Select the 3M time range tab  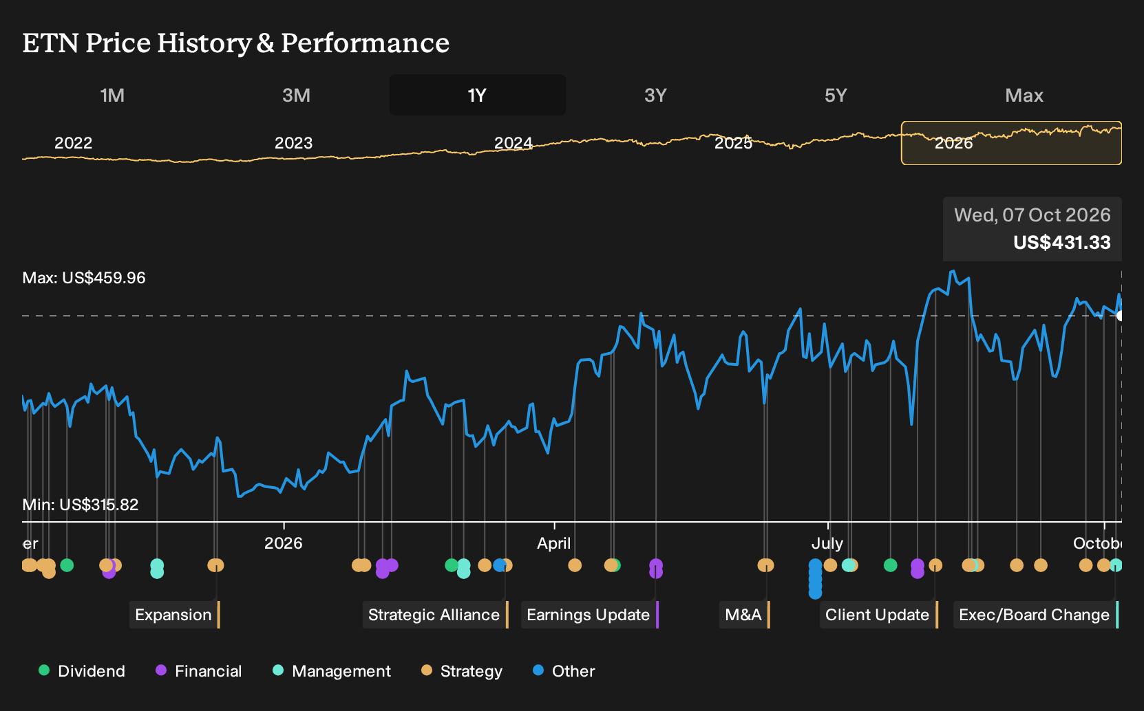coord(296,95)
